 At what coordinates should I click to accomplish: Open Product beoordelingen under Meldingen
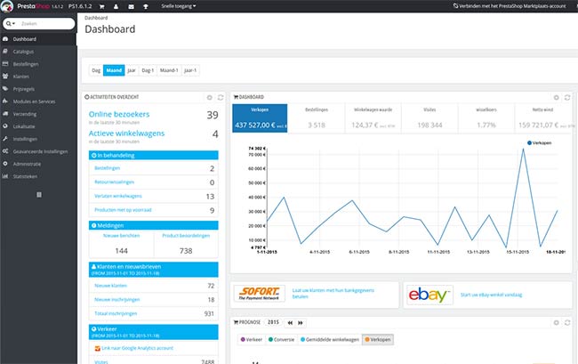click(186, 236)
